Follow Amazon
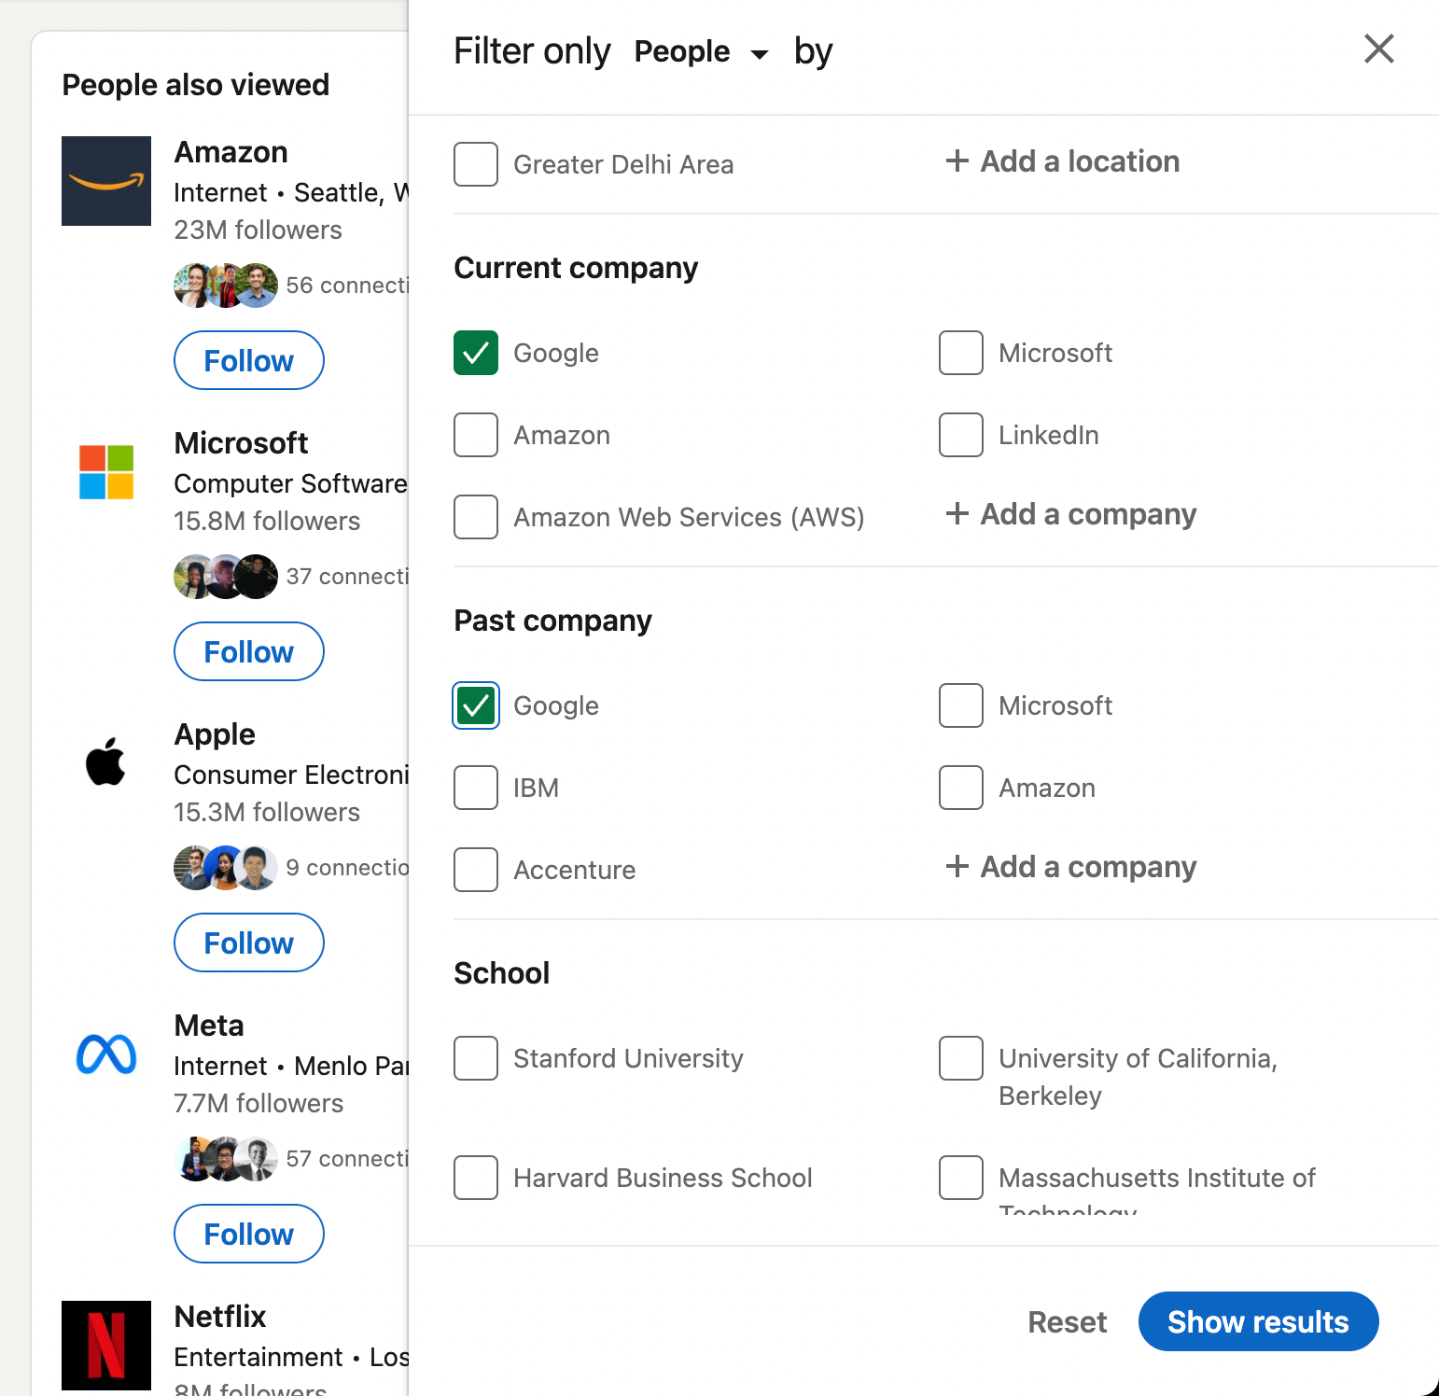Screen dimensions: 1439x1396 pyautogui.click(x=249, y=360)
